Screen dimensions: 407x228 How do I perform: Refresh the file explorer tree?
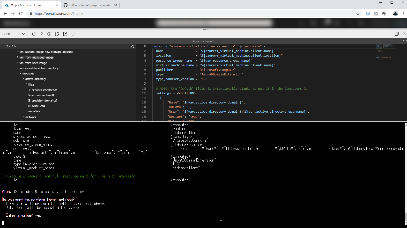coord(133,47)
